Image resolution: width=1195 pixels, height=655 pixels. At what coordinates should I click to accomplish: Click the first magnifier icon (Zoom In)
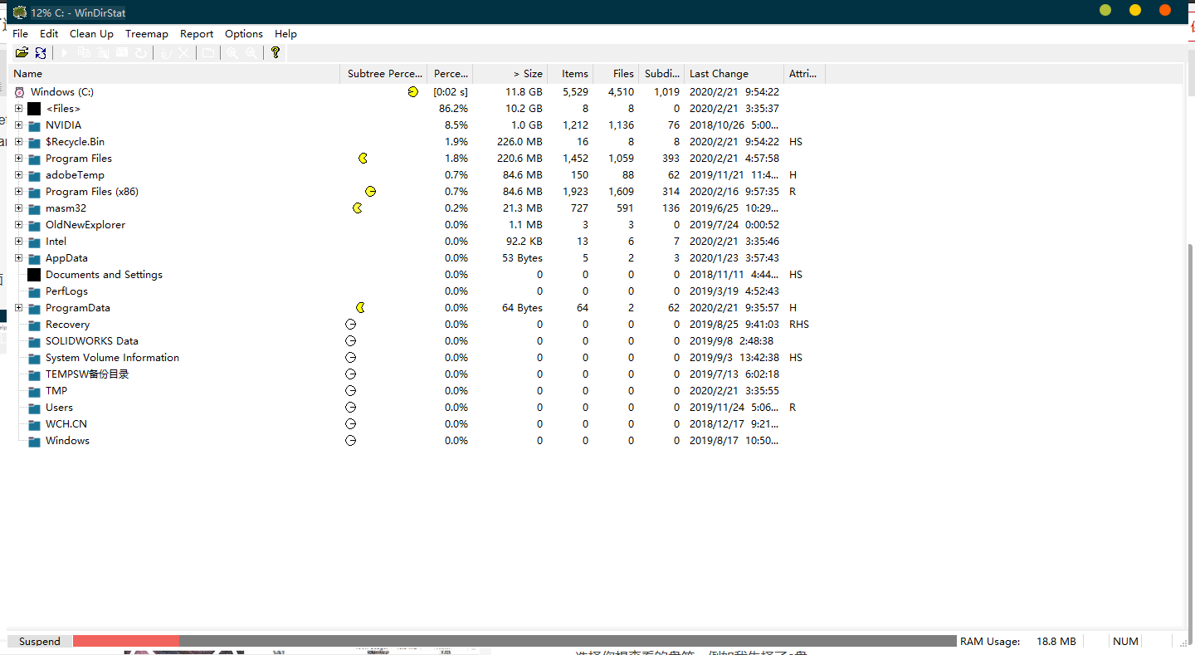(x=232, y=52)
